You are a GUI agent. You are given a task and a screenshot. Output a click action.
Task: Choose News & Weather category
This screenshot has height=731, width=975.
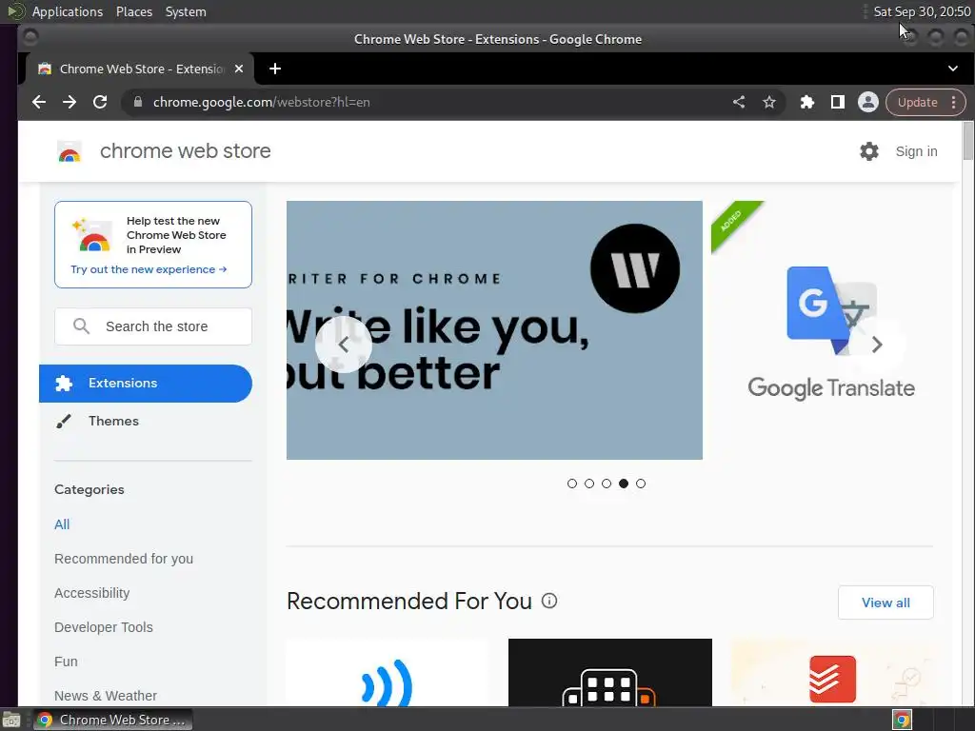pos(105,696)
